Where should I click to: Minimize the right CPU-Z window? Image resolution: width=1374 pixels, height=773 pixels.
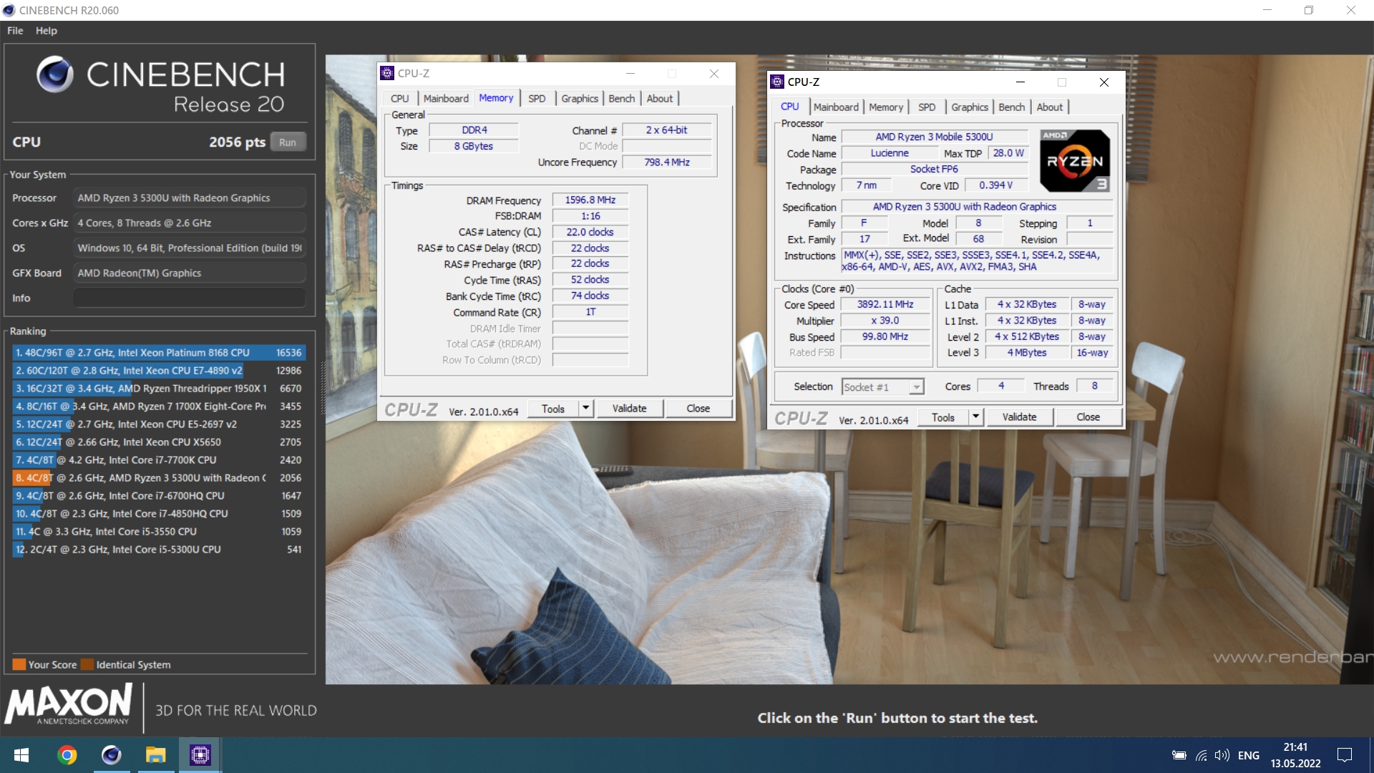pos(1020,82)
